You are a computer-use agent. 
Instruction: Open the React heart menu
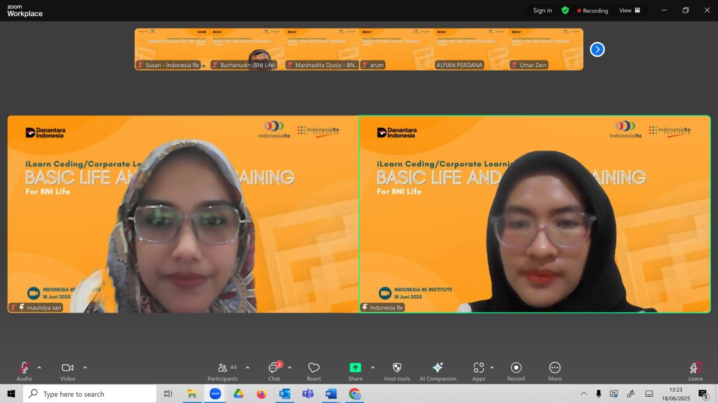pyautogui.click(x=314, y=371)
